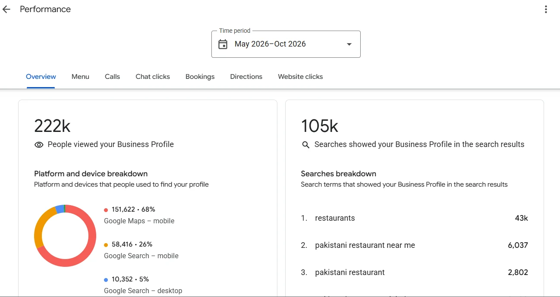Click the 'Searches breakdown' heading

(339, 174)
